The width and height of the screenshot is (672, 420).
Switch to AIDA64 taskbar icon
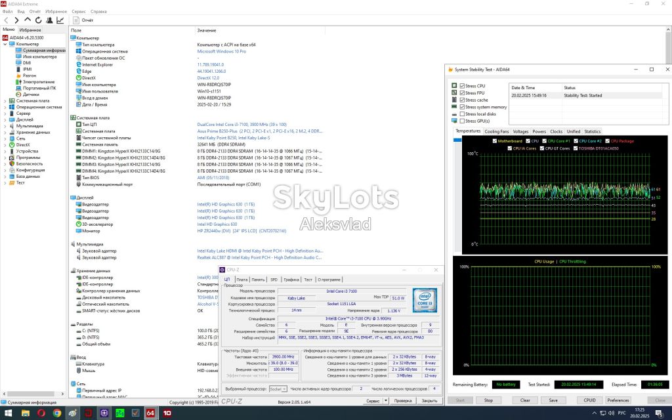[150, 413]
